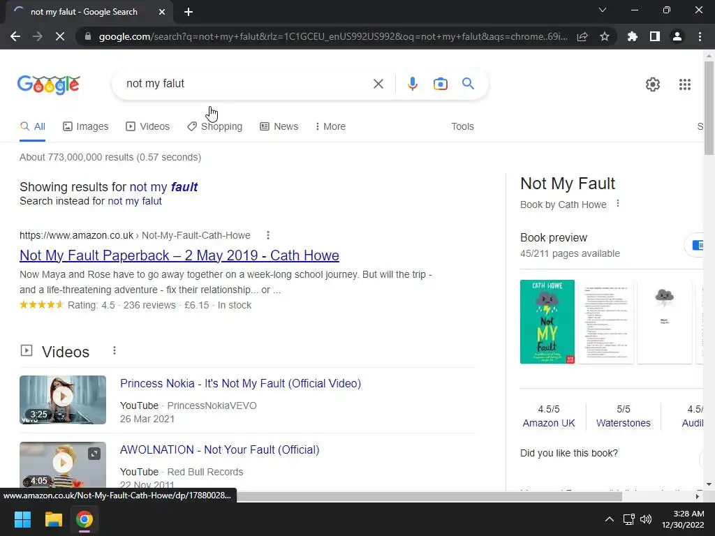Search by image with camera icon
Image resolution: width=715 pixels, height=536 pixels.
(x=441, y=84)
